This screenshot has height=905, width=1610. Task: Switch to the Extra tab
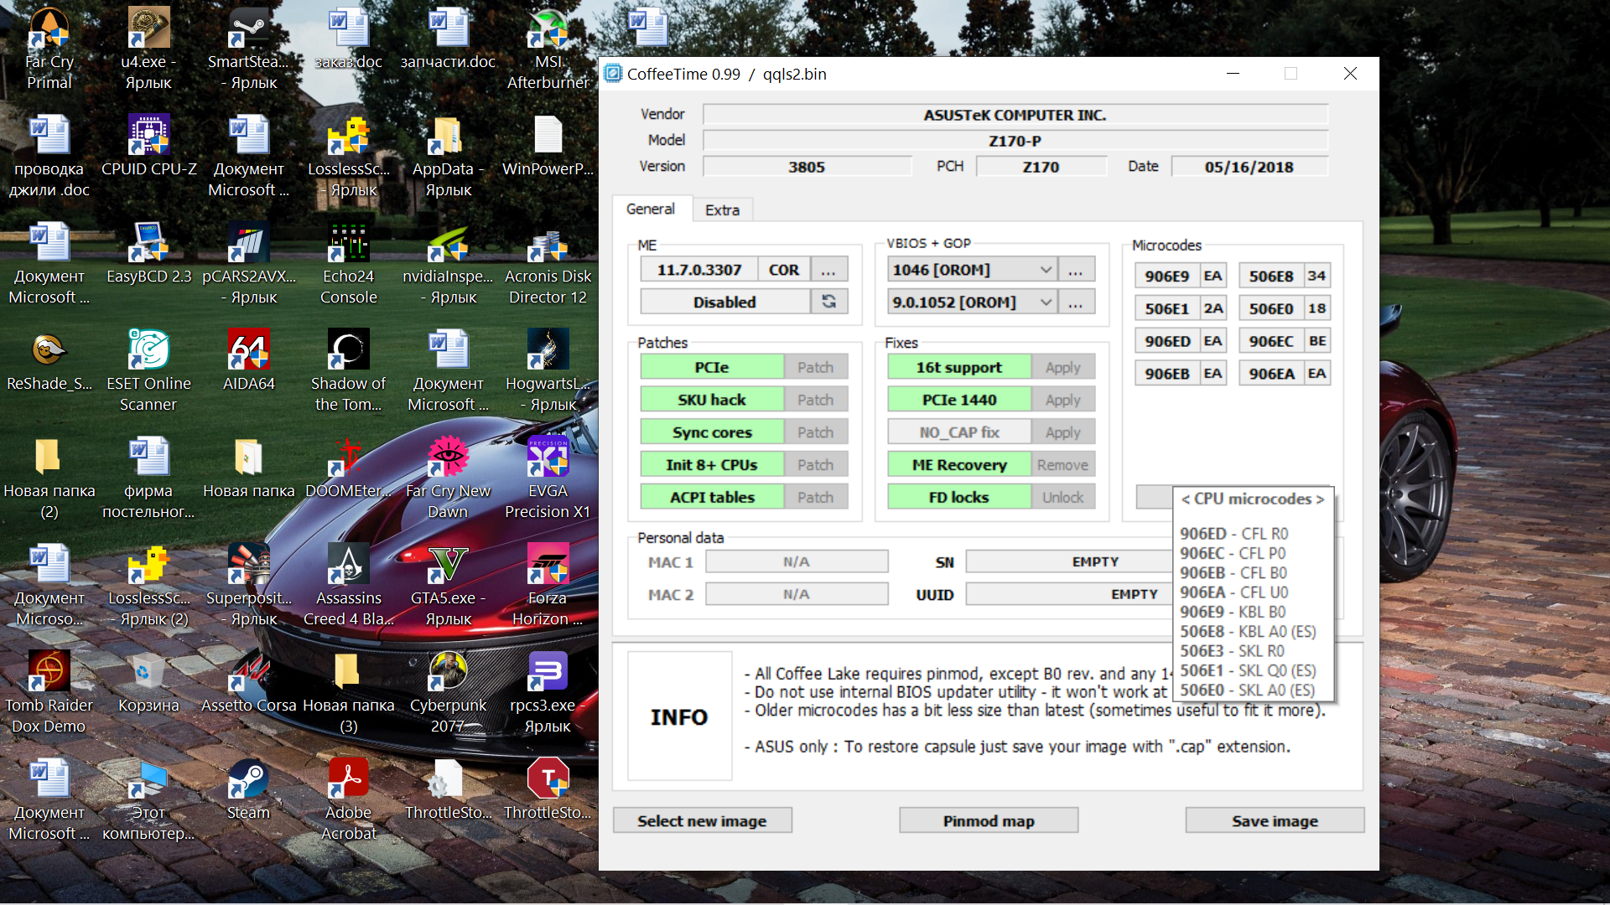point(722,209)
